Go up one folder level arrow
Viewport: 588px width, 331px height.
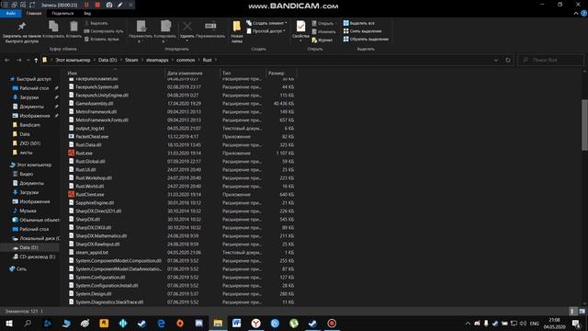pyautogui.click(x=36, y=60)
